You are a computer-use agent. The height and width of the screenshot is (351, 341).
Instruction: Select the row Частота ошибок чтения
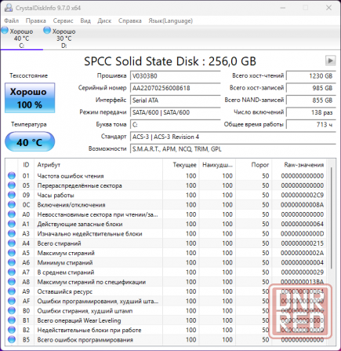coord(166,176)
